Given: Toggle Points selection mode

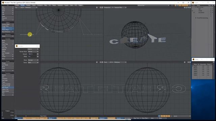Looking at the screenshot, I should point(19,118).
